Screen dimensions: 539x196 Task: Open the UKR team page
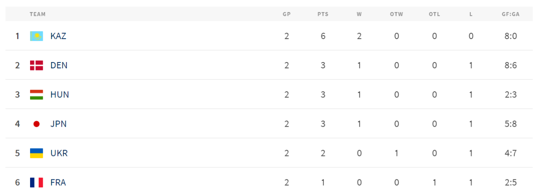coord(59,153)
